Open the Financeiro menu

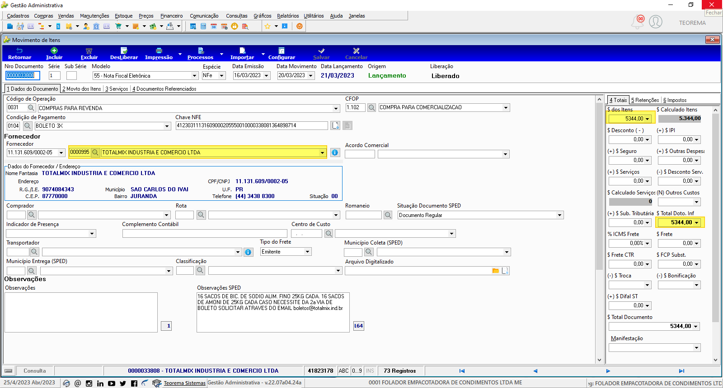[x=172, y=16]
